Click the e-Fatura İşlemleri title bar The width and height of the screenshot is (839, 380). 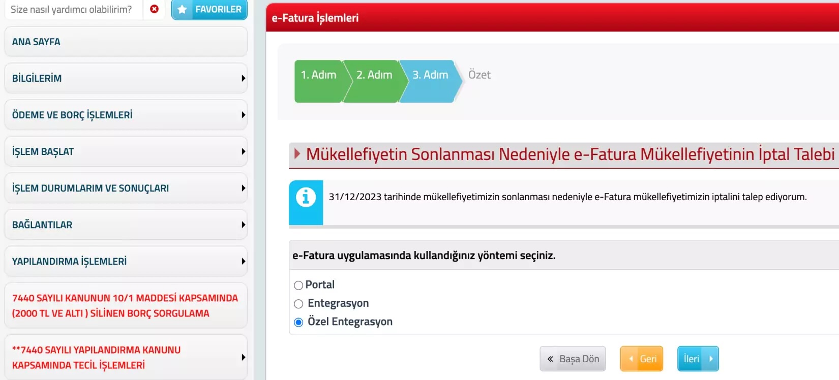553,18
